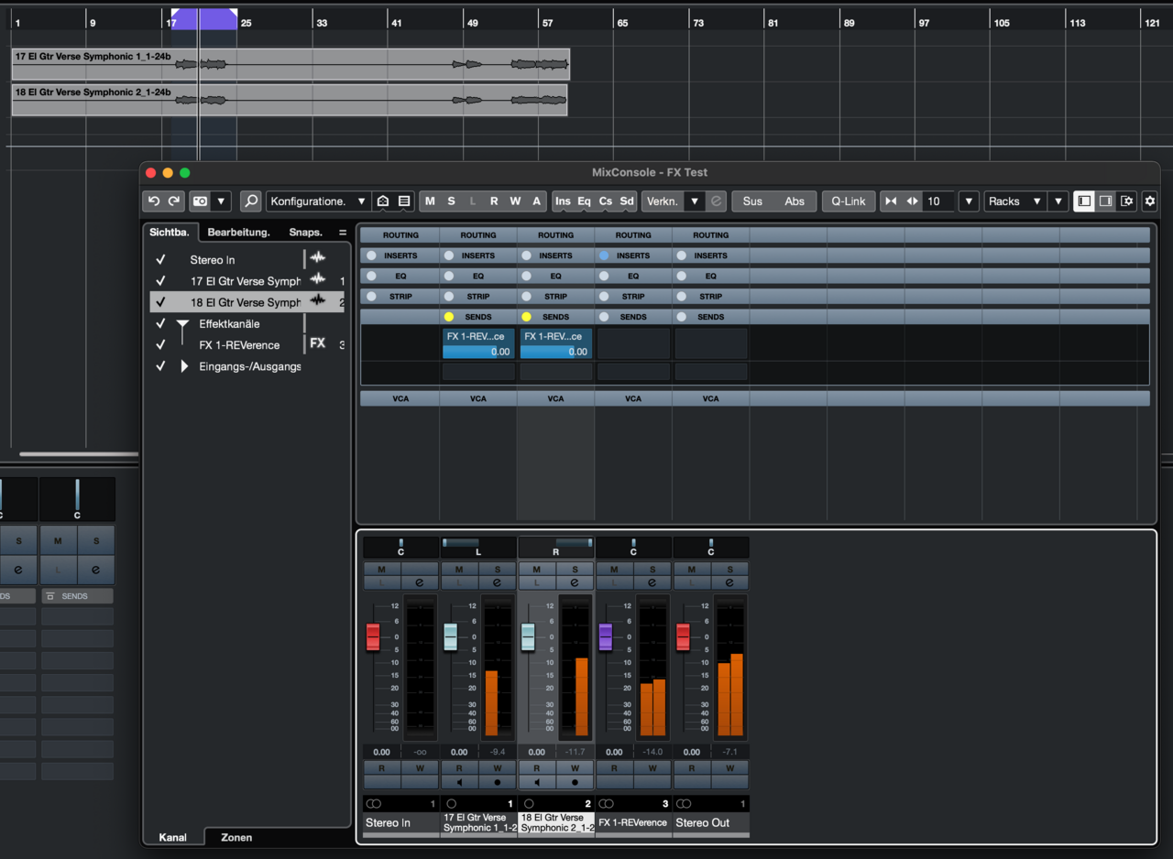This screenshot has height=859, width=1173.
Task: Open the dropdown arrow right of Racks
Action: tap(1058, 201)
